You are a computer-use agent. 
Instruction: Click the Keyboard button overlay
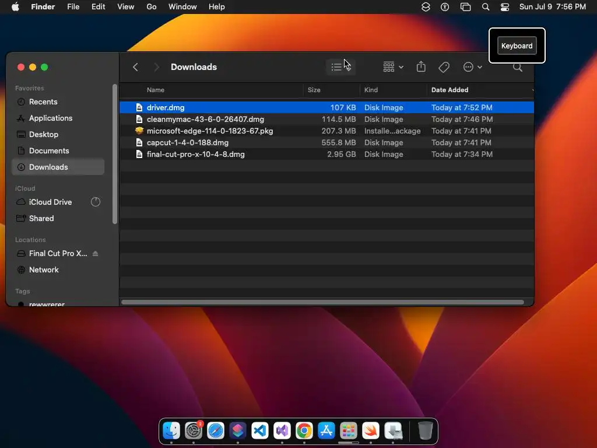[x=517, y=45]
